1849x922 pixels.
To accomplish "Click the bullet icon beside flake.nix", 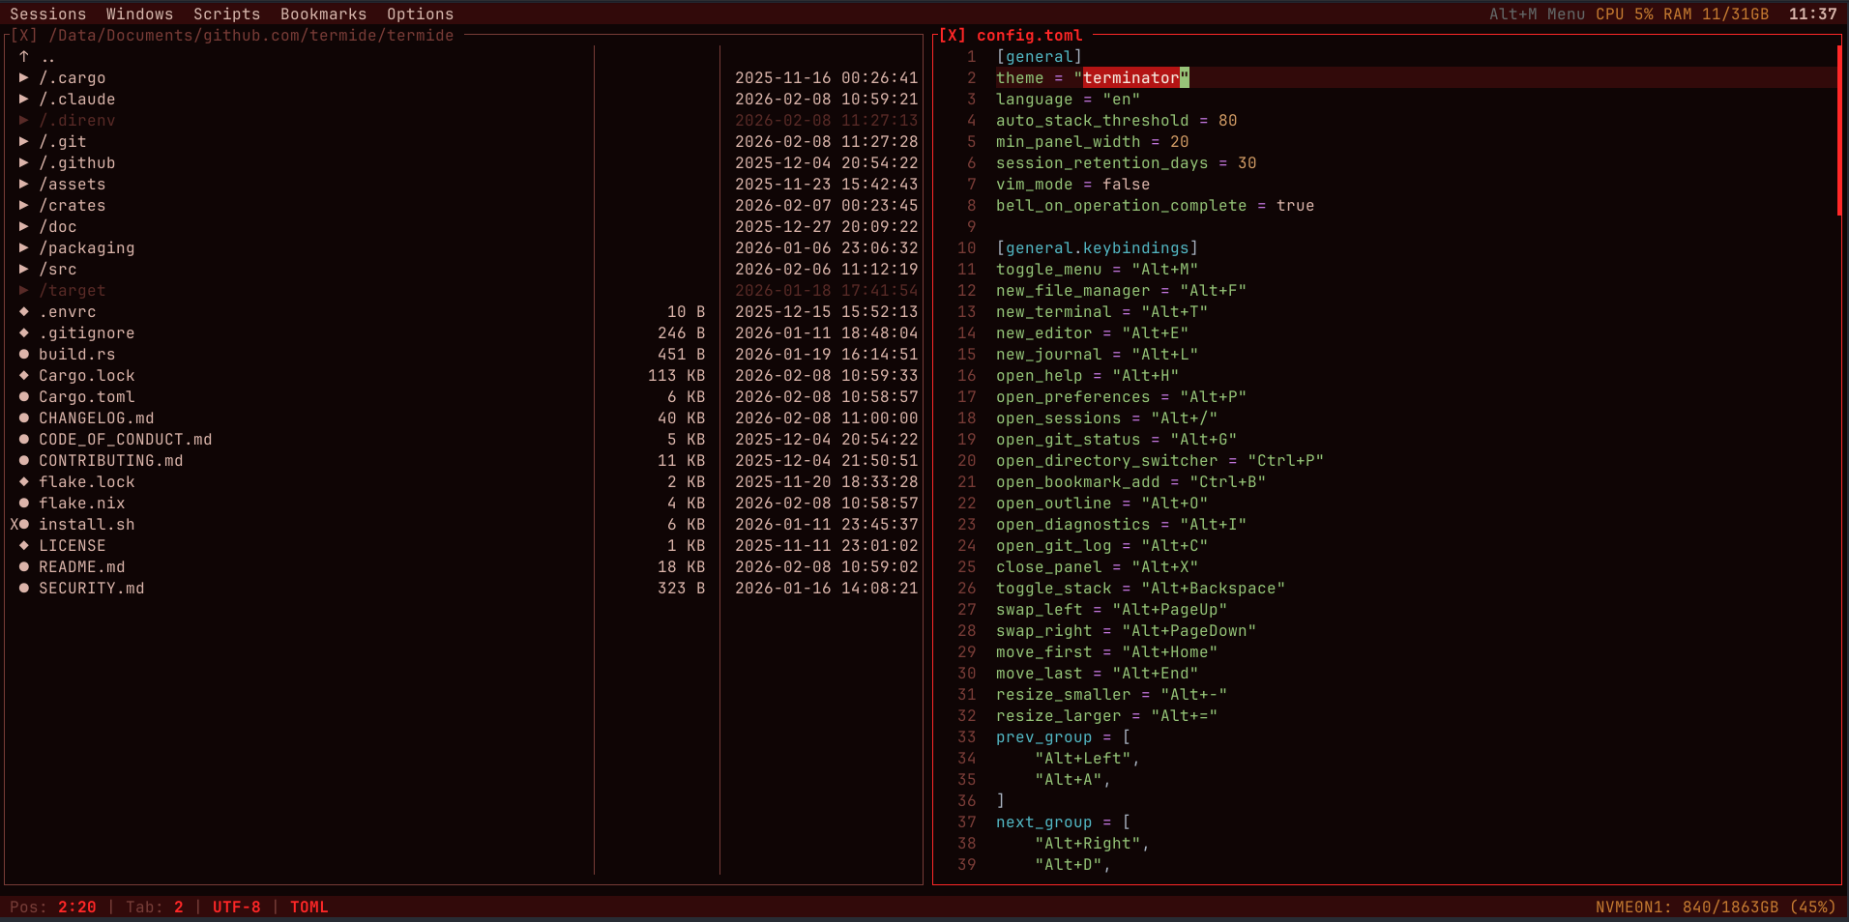I will [24, 504].
